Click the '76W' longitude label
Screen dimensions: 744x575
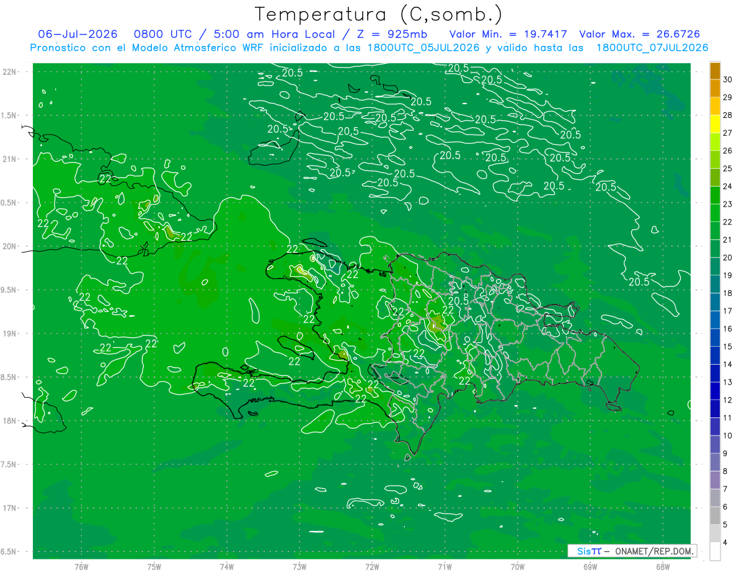(81, 567)
